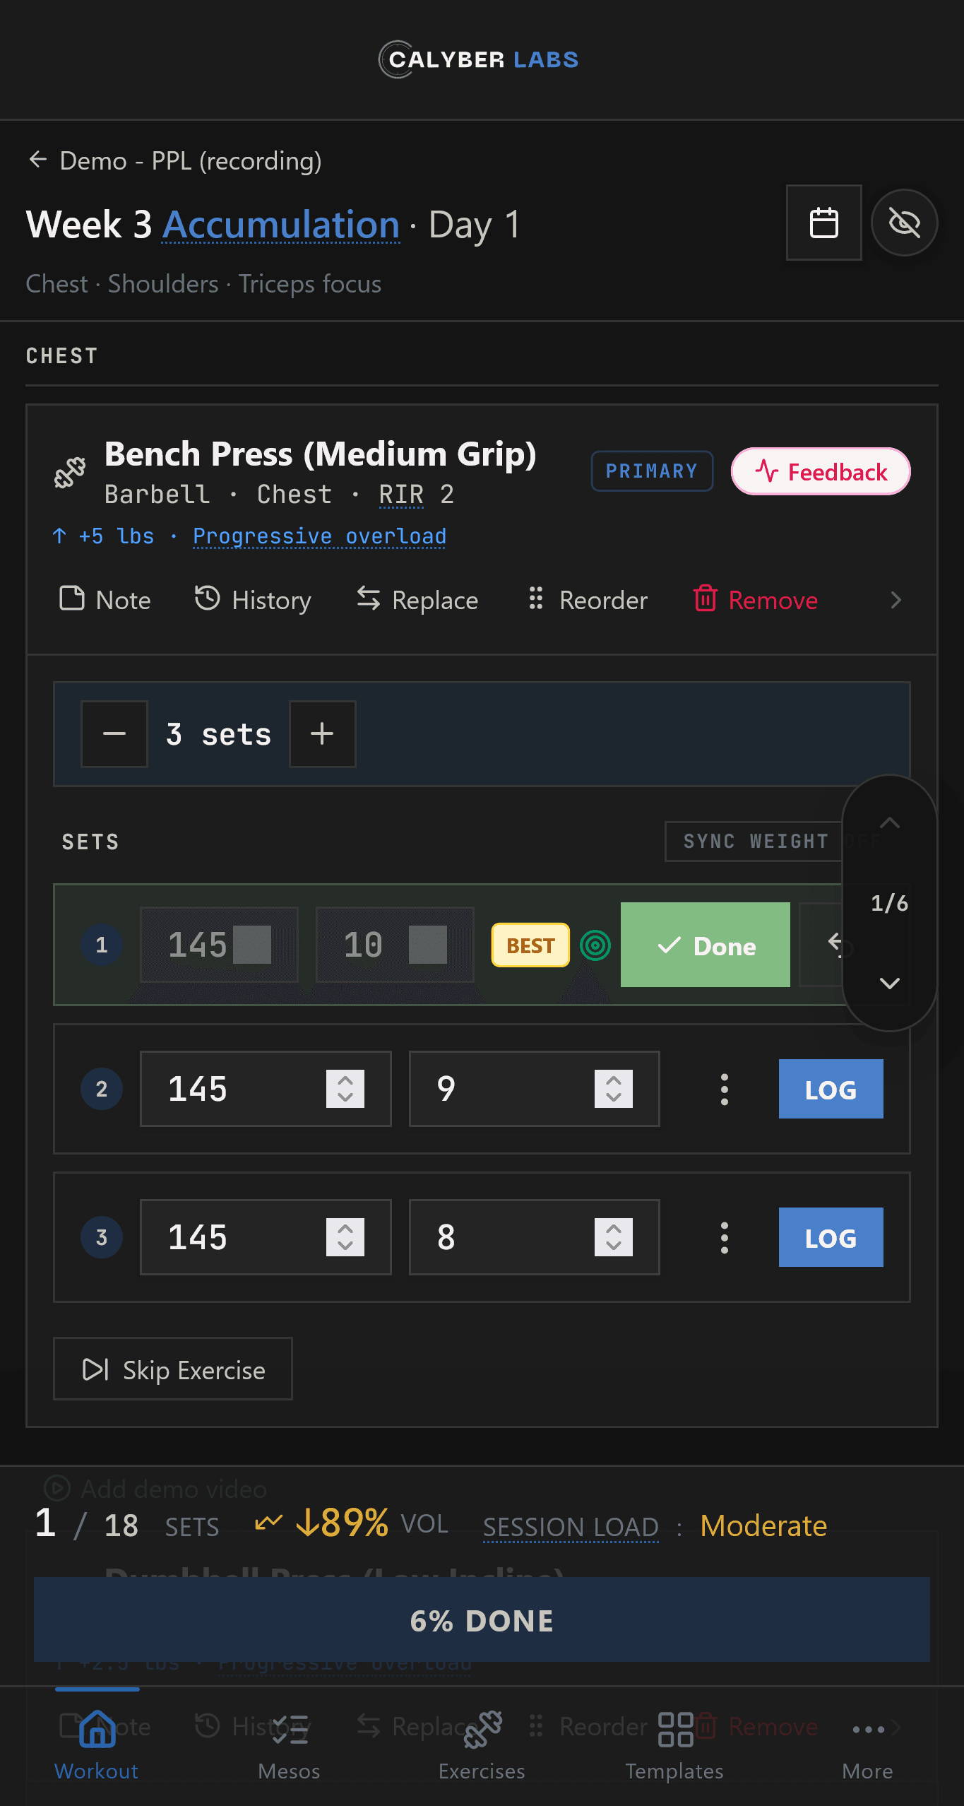Open the Progressive overload link
This screenshot has height=1806, width=964.
[319, 536]
